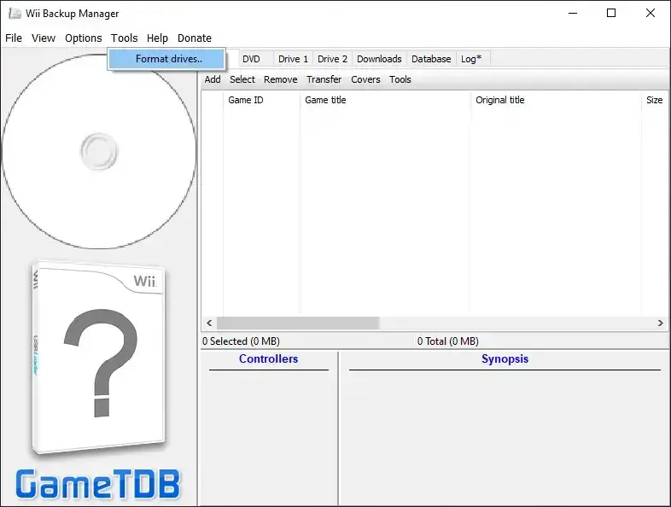671x507 pixels.
Task: Open the Help menu
Action: coord(157,38)
